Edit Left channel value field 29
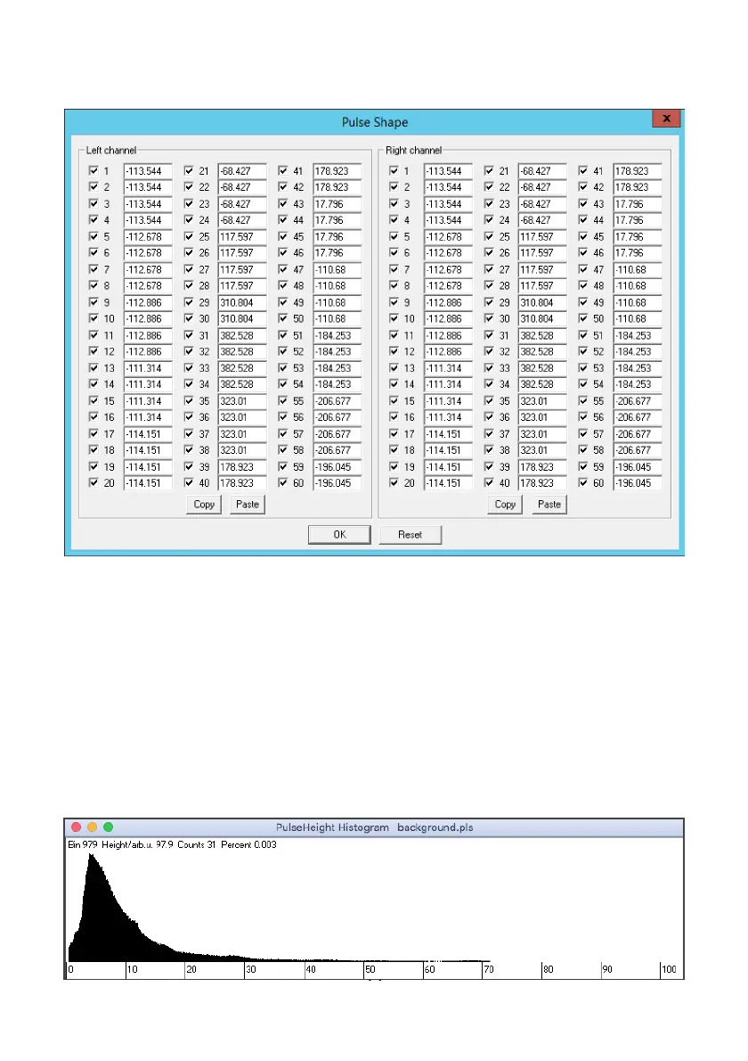Viewport: 748px width, 1061px height. (x=242, y=302)
